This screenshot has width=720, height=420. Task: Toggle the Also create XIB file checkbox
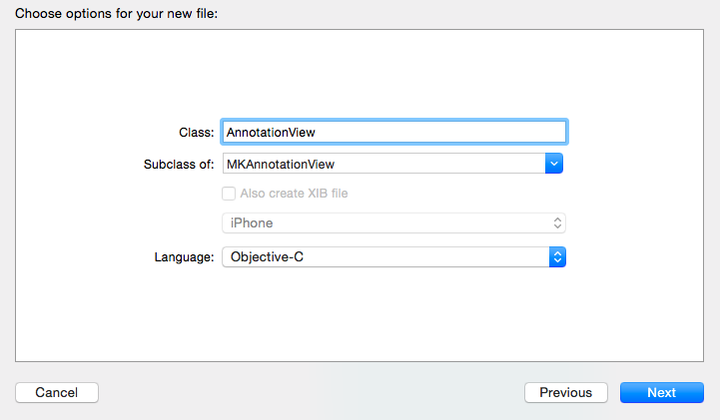pyautogui.click(x=229, y=194)
